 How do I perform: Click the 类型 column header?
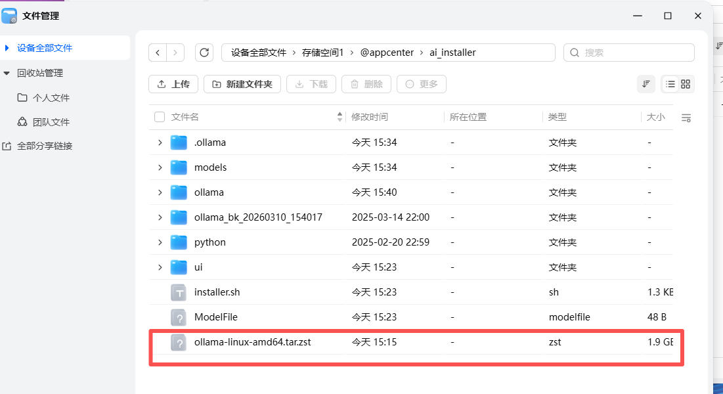coord(558,117)
